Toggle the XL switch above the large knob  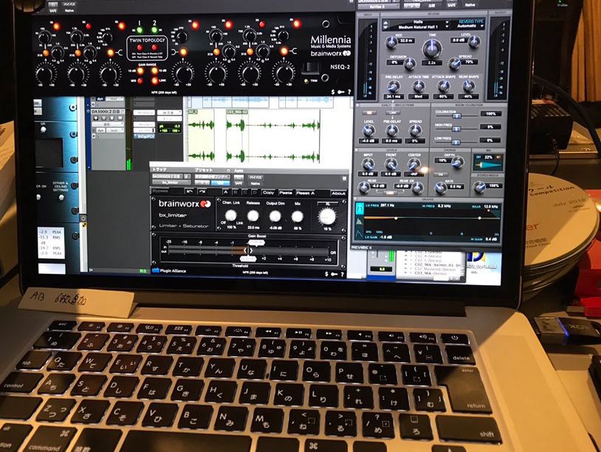click(328, 204)
